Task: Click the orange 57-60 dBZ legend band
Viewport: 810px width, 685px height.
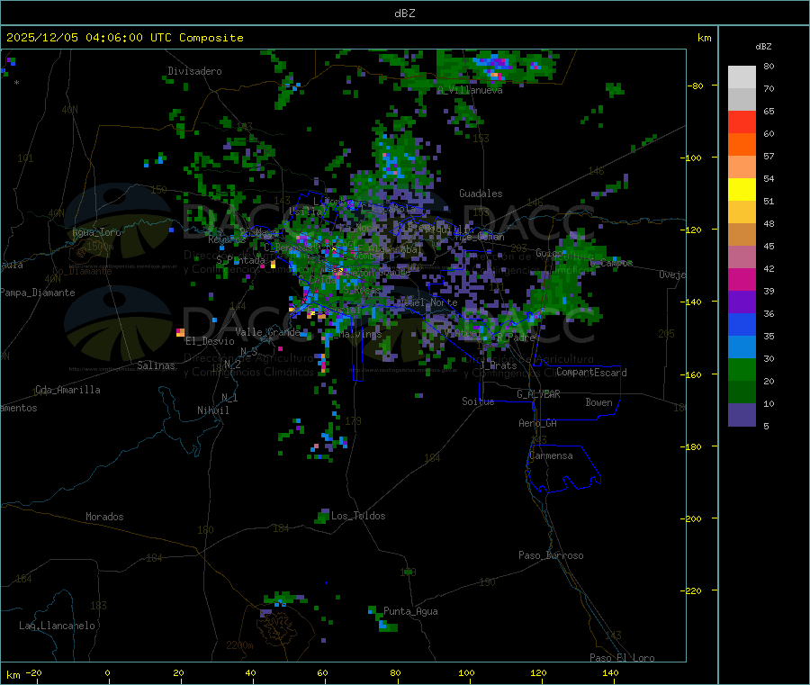Action: pyautogui.click(x=742, y=145)
